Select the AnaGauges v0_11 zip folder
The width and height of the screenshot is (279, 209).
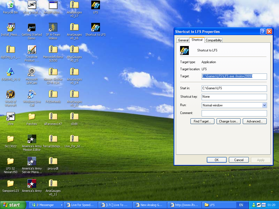tap(53, 188)
